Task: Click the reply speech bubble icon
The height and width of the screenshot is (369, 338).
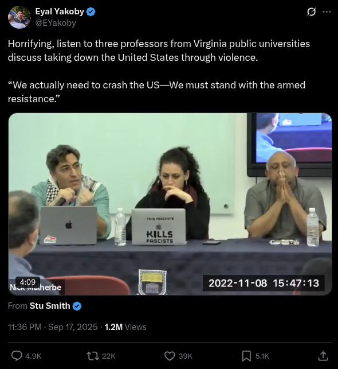Action: point(17,356)
